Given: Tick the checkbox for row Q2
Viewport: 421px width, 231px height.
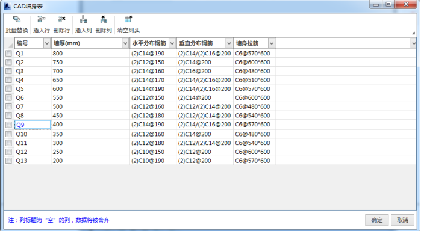Looking at the screenshot, I should [9, 62].
